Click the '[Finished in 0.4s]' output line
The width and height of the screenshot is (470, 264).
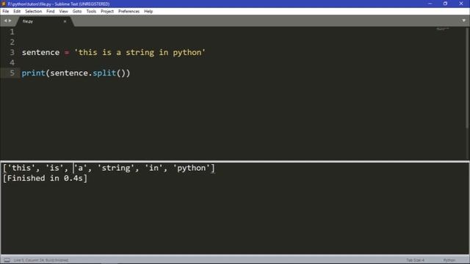click(x=45, y=178)
